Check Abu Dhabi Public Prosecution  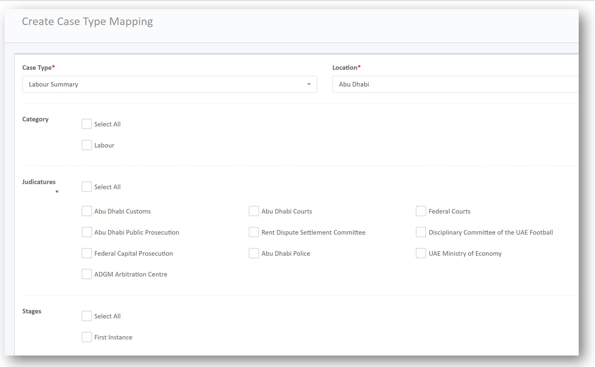click(86, 232)
